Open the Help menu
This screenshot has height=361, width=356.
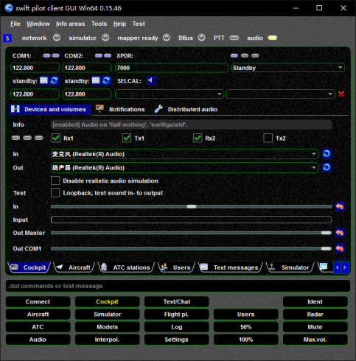119,24
